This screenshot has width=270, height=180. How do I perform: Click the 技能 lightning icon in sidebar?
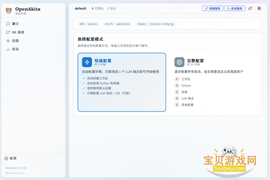8,41
